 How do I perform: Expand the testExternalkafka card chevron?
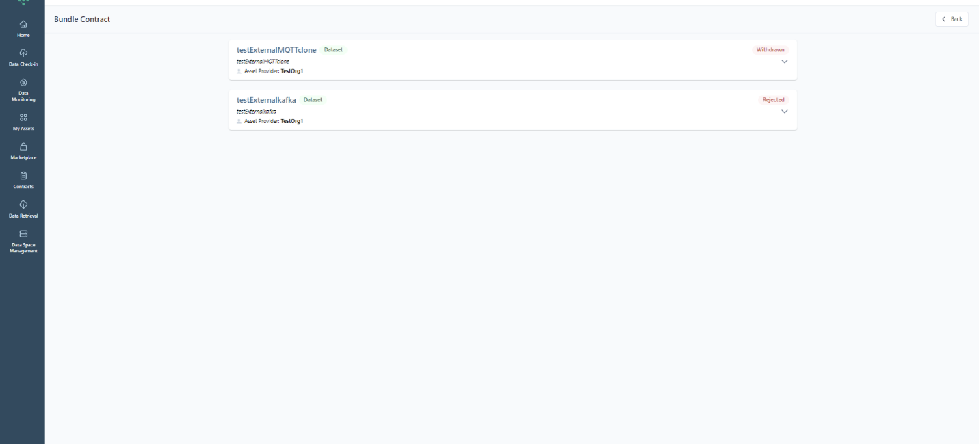click(x=785, y=112)
